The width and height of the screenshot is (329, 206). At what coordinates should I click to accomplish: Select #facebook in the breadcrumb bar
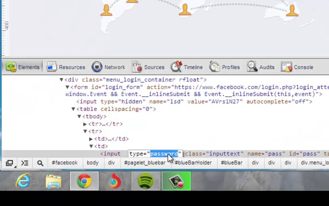[x=65, y=163]
